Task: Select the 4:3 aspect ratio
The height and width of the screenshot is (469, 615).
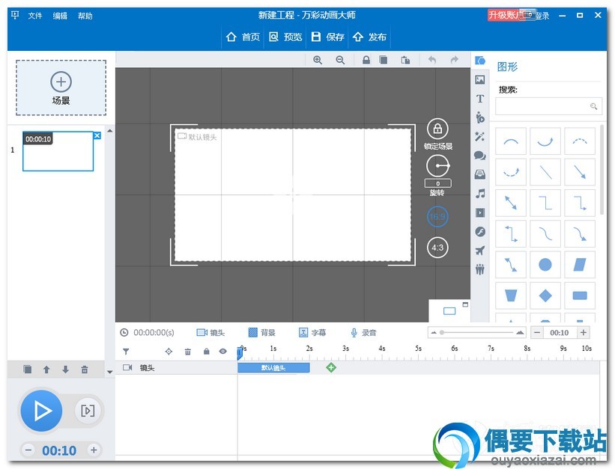Action: pos(437,248)
